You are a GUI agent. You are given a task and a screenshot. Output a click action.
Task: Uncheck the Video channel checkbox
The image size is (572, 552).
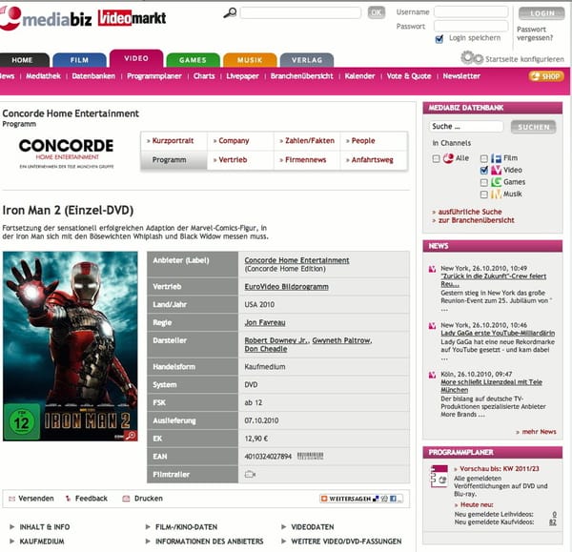tap(484, 171)
